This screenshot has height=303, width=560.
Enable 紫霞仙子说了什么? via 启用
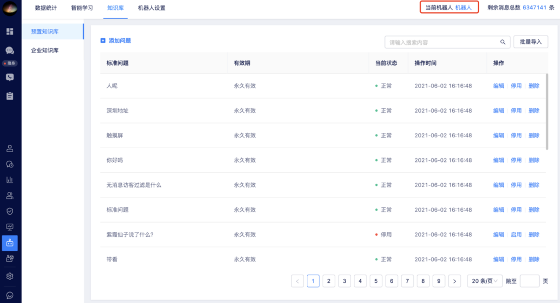pos(516,235)
